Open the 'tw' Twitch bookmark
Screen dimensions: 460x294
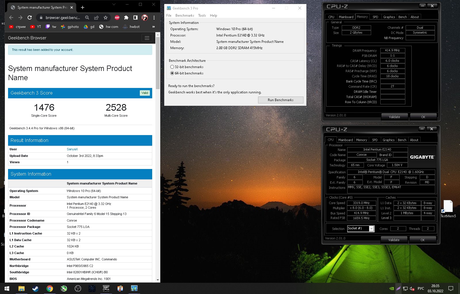(51, 27)
